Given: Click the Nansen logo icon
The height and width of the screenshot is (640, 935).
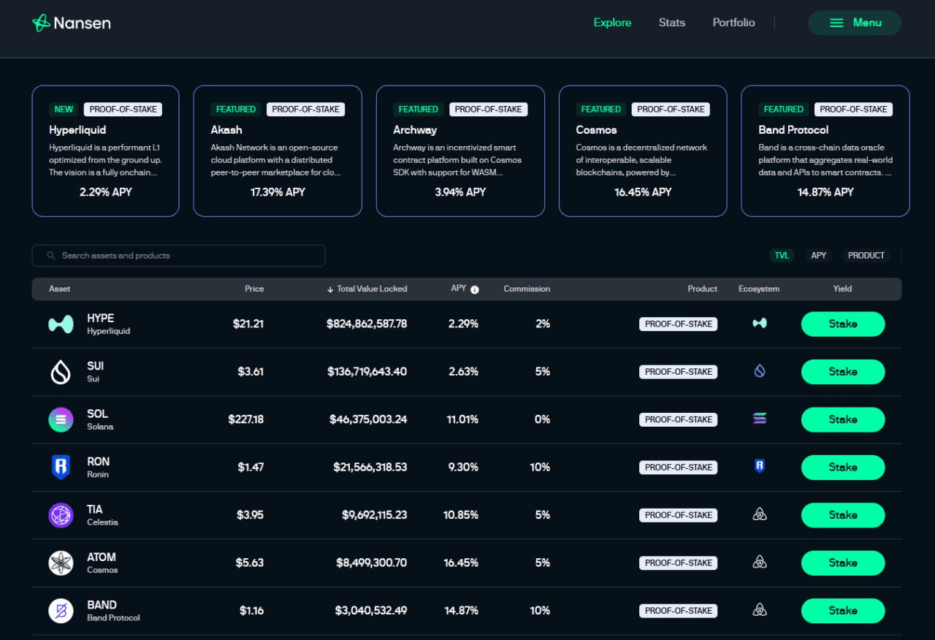Looking at the screenshot, I should click(41, 23).
